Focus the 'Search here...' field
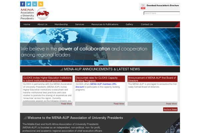This screenshot has width=200, height=133. click(x=162, y=13)
